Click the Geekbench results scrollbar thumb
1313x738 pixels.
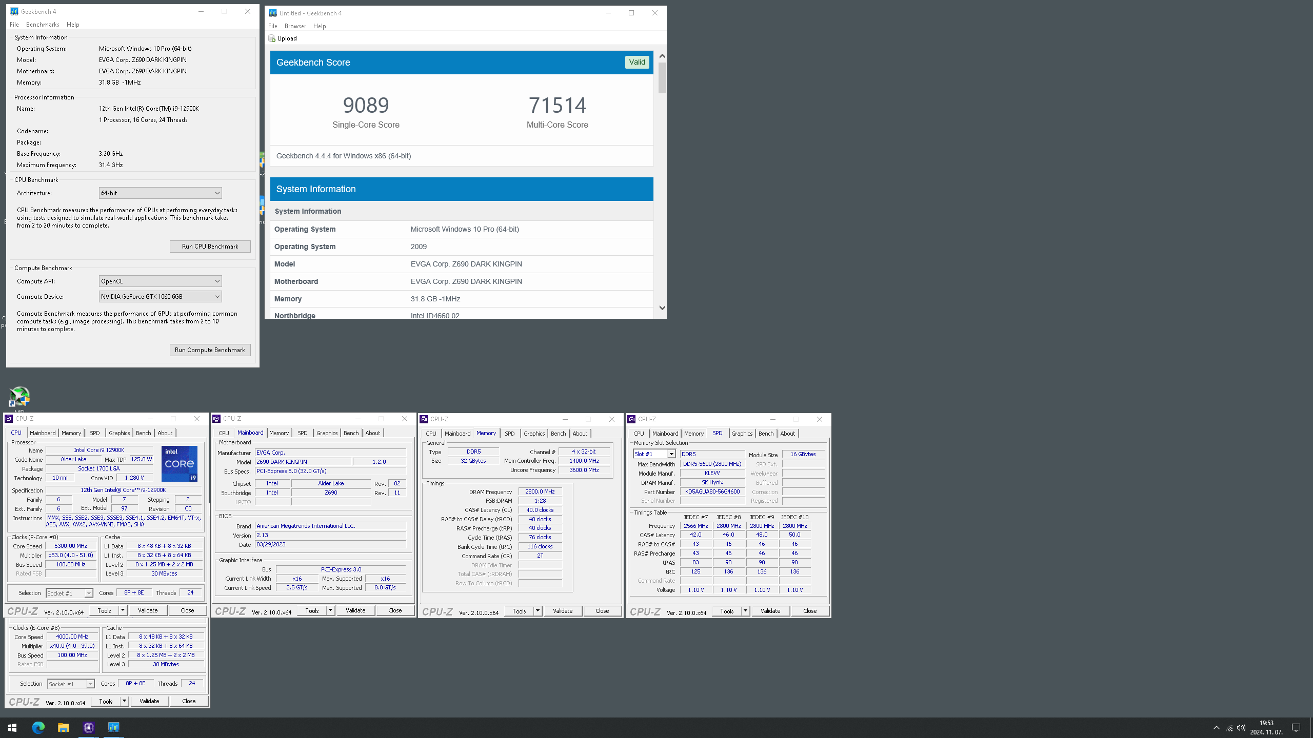click(x=662, y=78)
